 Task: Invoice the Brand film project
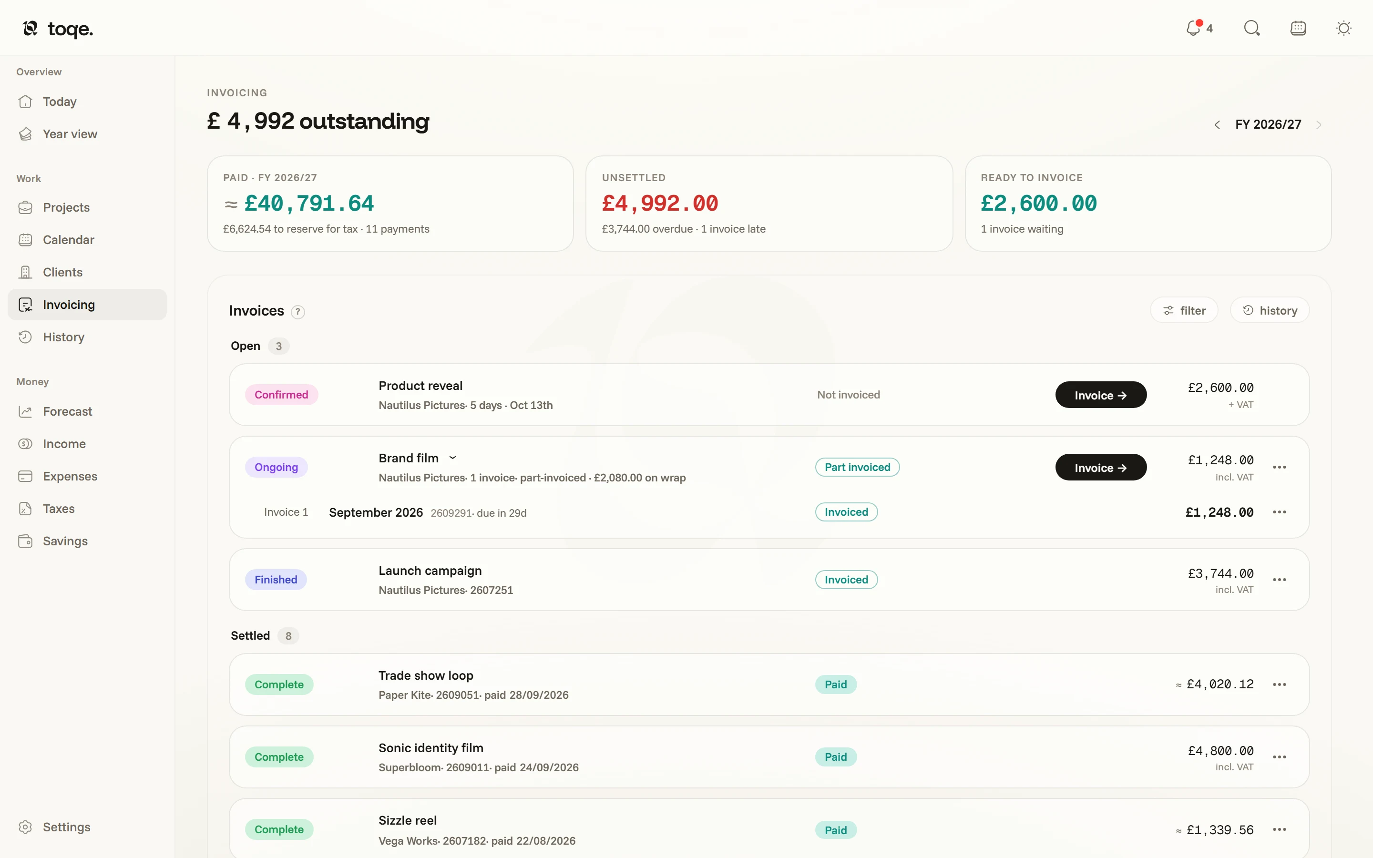click(1101, 468)
